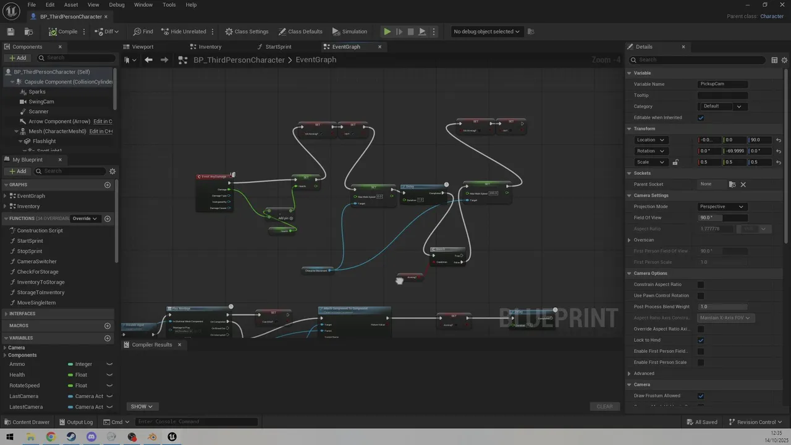Open the functions Override dropdown

pos(85,218)
